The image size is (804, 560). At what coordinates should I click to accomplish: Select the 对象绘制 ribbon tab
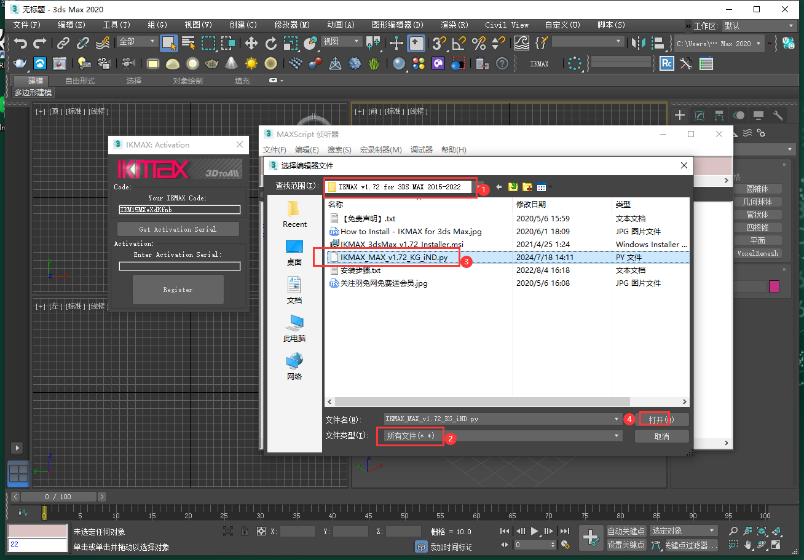(187, 81)
